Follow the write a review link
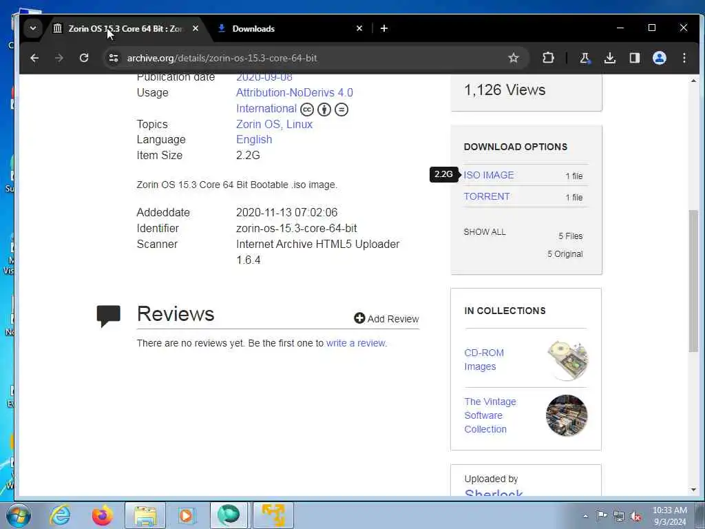This screenshot has width=705, height=529. [355, 343]
